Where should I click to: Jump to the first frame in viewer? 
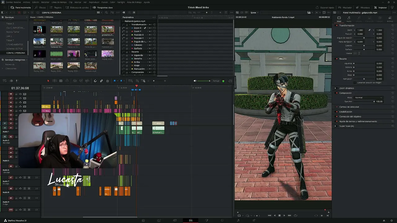pyautogui.click(x=269, y=216)
